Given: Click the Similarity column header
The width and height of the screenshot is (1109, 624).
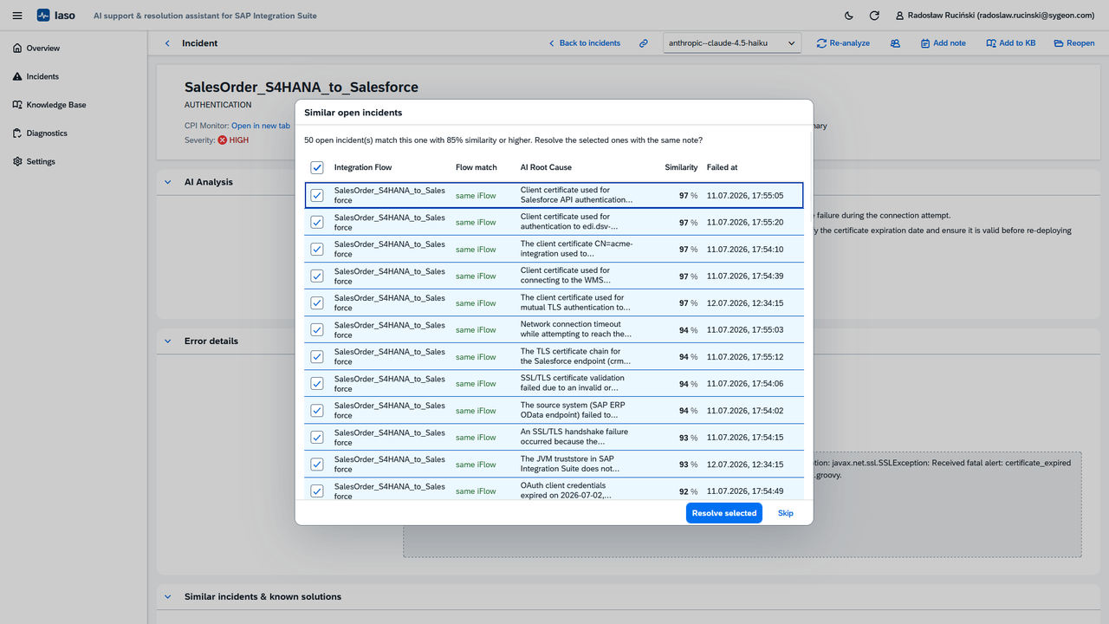Looking at the screenshot, I should tap(681, 167).
